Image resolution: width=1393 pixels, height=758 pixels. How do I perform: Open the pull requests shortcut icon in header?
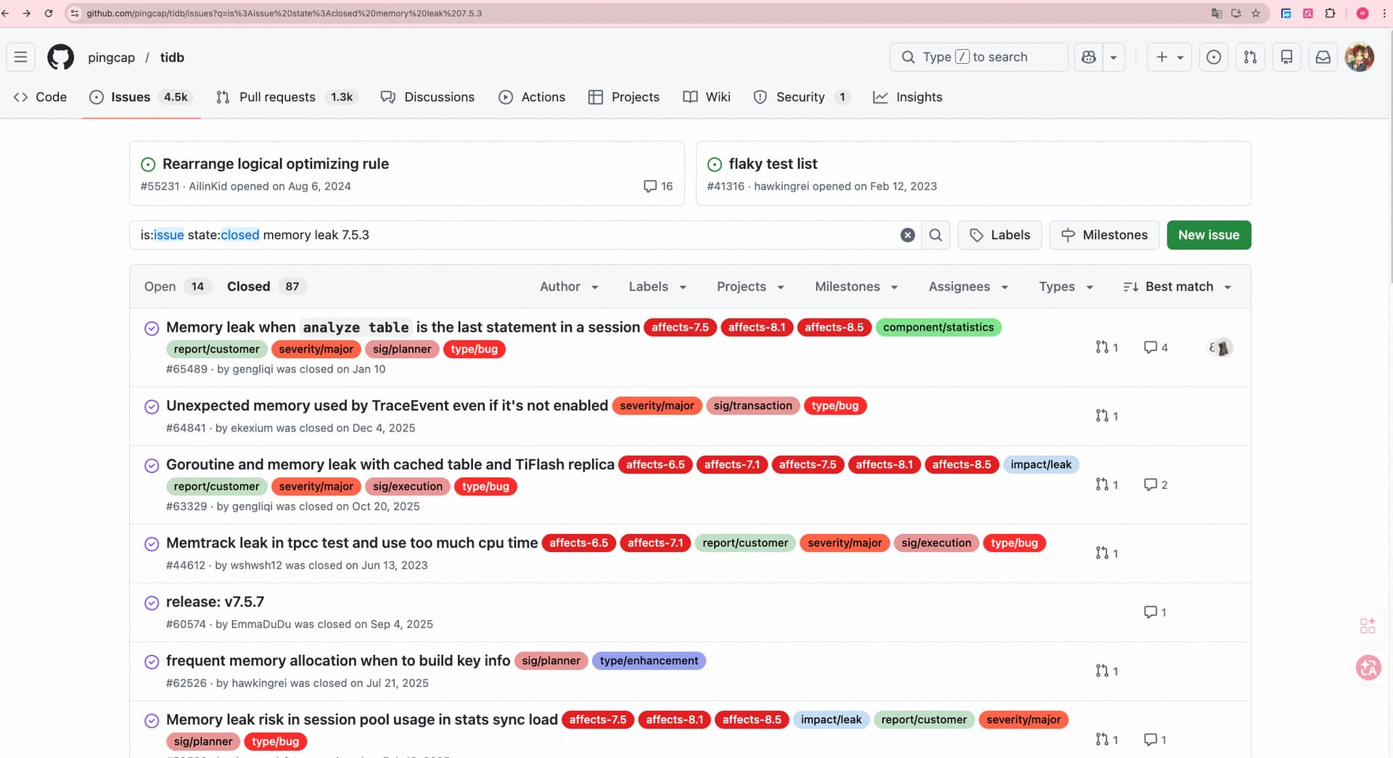pyautogui.click(x=1250, y=57)
